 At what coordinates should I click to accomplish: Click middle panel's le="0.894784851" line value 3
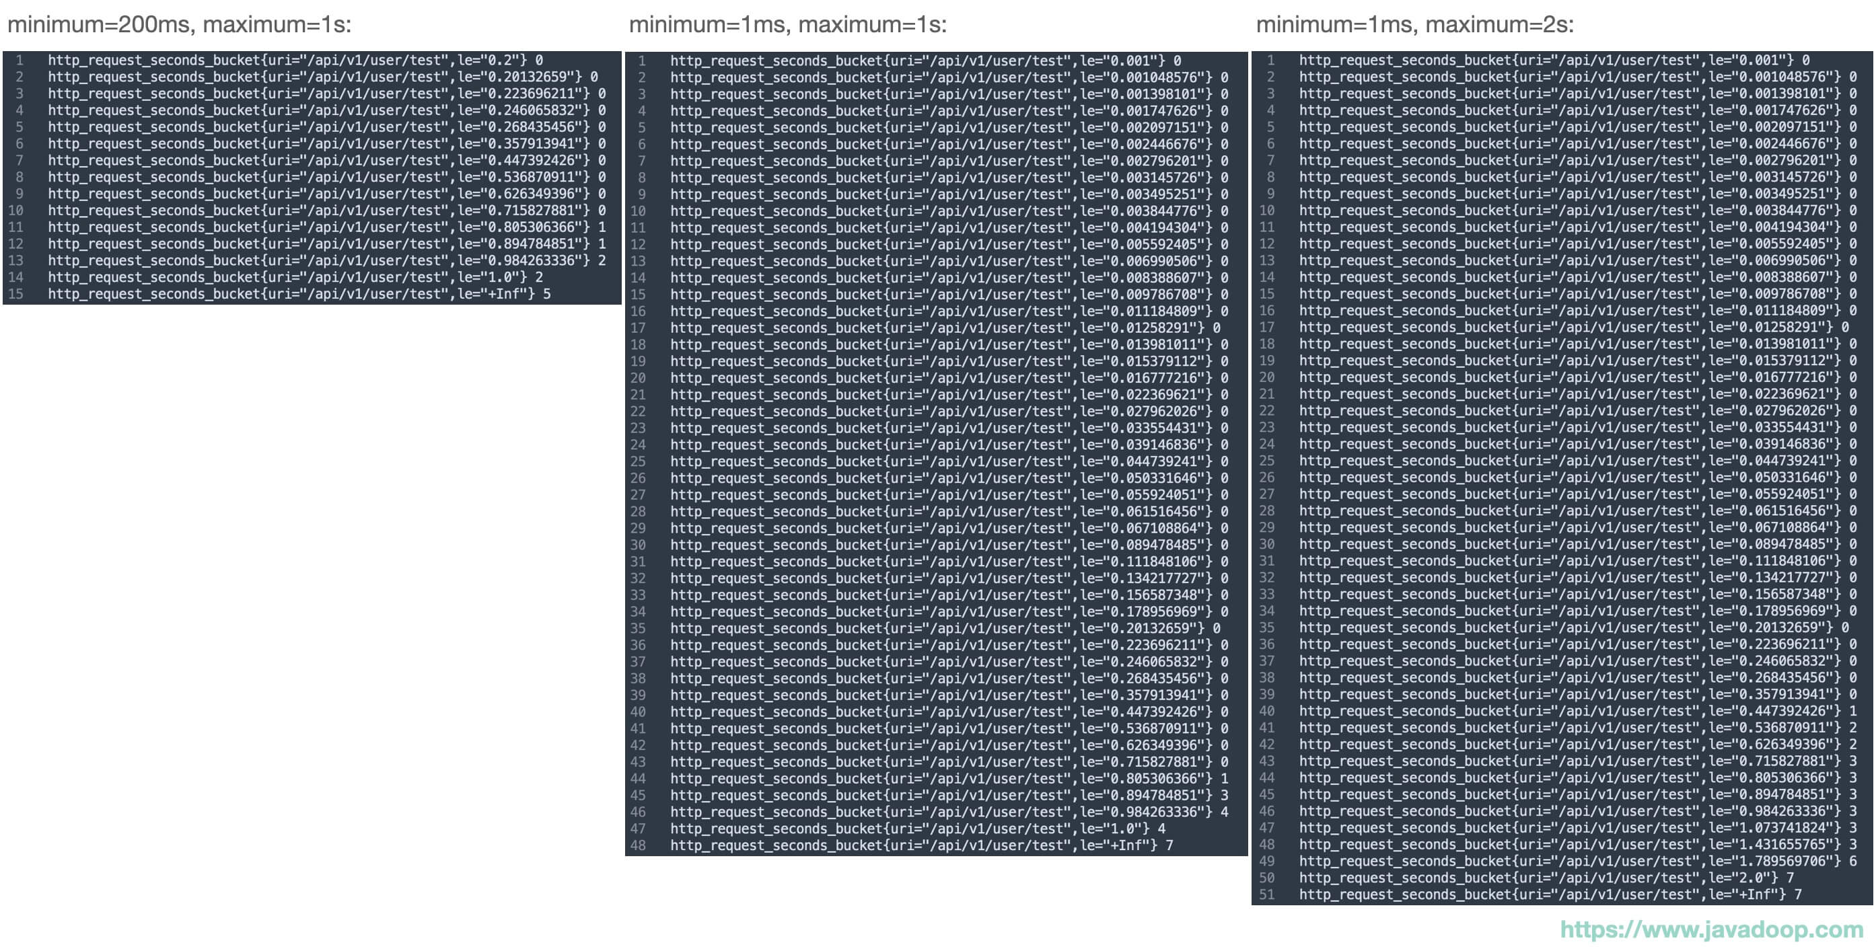1224,795
